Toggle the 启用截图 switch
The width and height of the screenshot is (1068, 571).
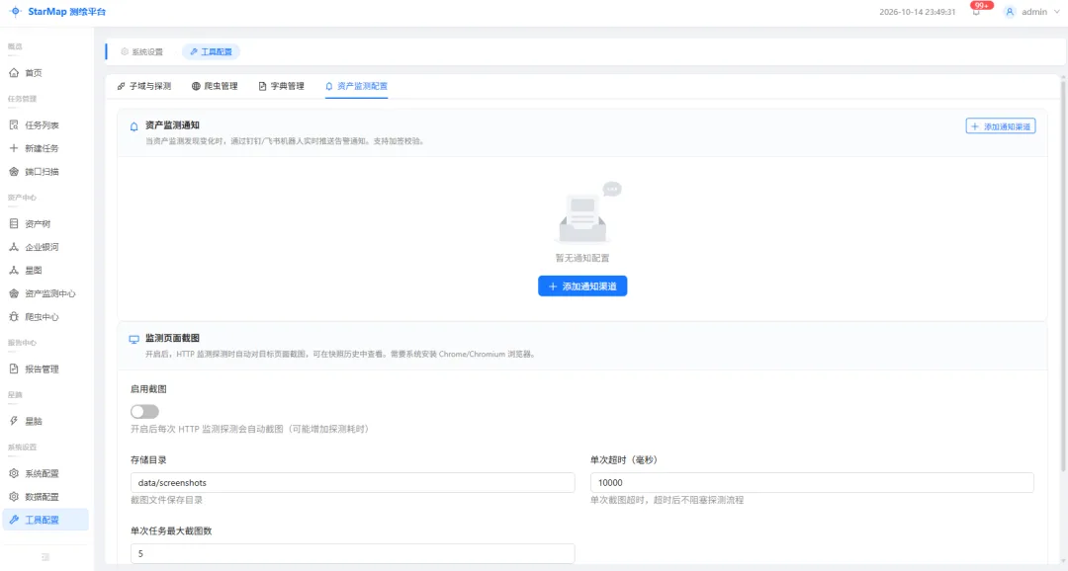(x=144, y=411)
